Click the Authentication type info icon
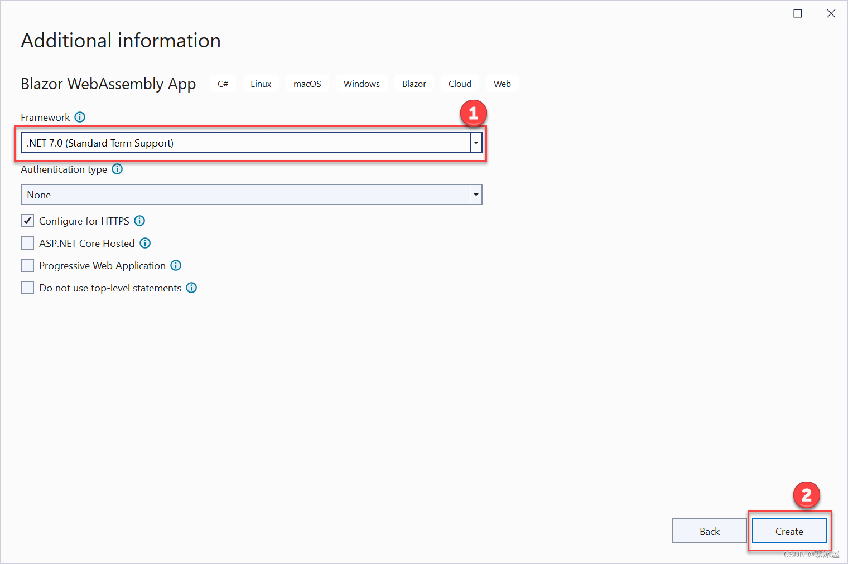848x564 pixels. coord(117,169)
